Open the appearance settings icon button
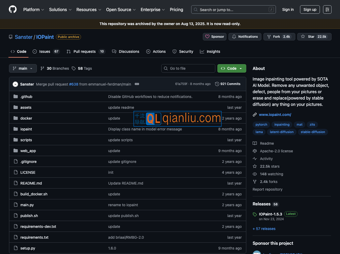Image resolution: width=340 pixels, height=254 pixels. pos(327,9)
